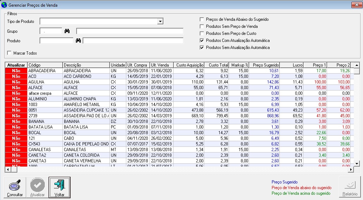This screenshot has width=363, height=200.
Task: Click binoculars search icon next to Grupo
Action: (x=67, y=31)
